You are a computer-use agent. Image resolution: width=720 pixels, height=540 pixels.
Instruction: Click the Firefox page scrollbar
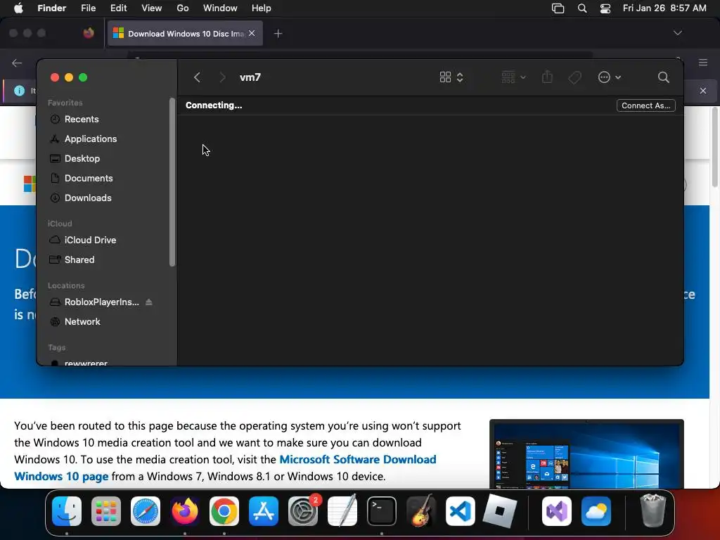715,147
